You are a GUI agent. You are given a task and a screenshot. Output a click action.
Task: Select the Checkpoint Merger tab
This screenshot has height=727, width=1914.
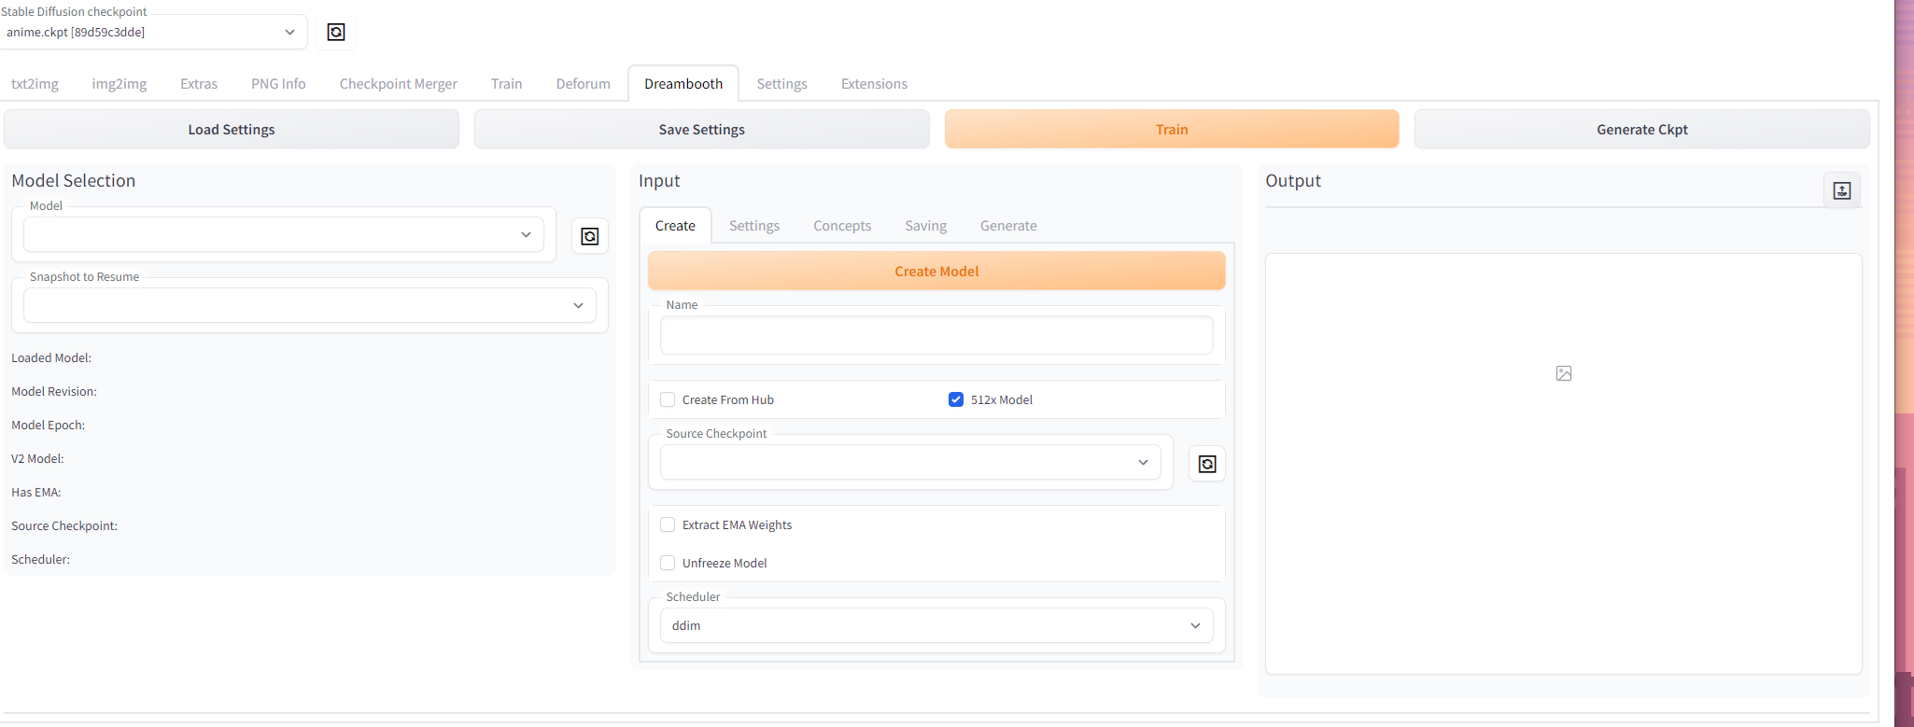coord(399,84)
